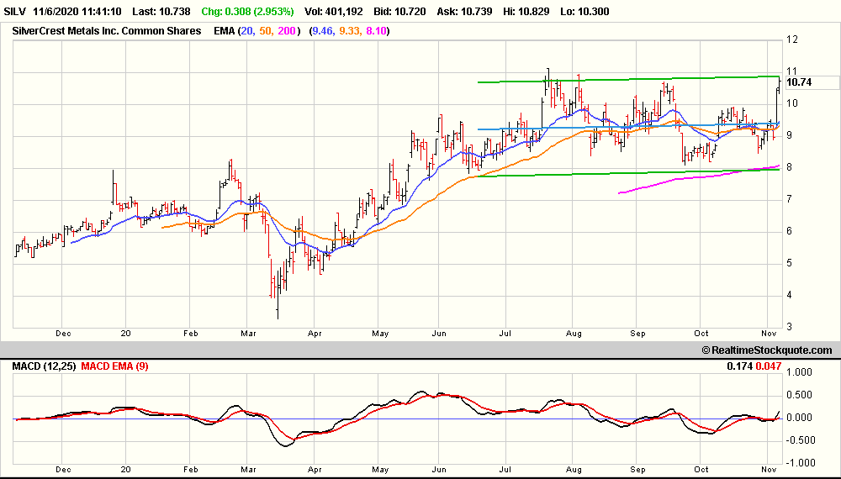
Task: Click the MACD value 0.174 readout
Action: click(738, 366)
